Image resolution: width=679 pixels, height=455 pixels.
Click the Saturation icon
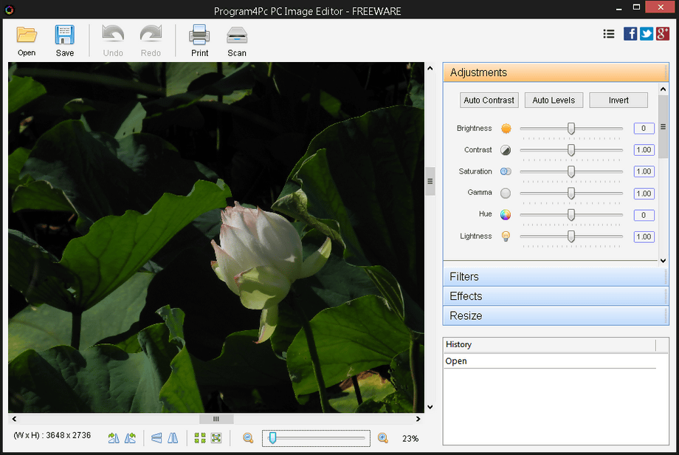(506, 171)
